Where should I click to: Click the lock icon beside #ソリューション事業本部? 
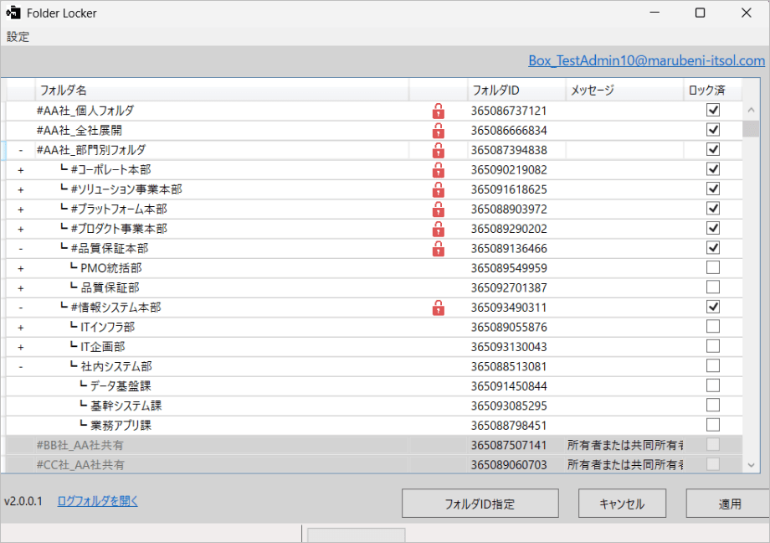point(438,189)
